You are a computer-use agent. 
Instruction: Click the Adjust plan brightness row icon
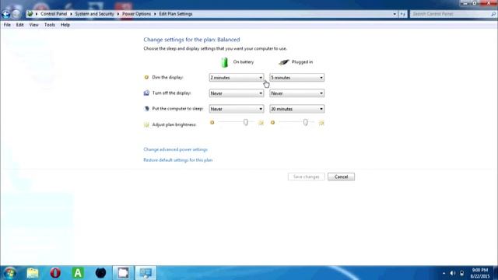tap(146, 124)
